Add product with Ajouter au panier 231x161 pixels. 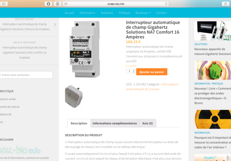[152, 72]
